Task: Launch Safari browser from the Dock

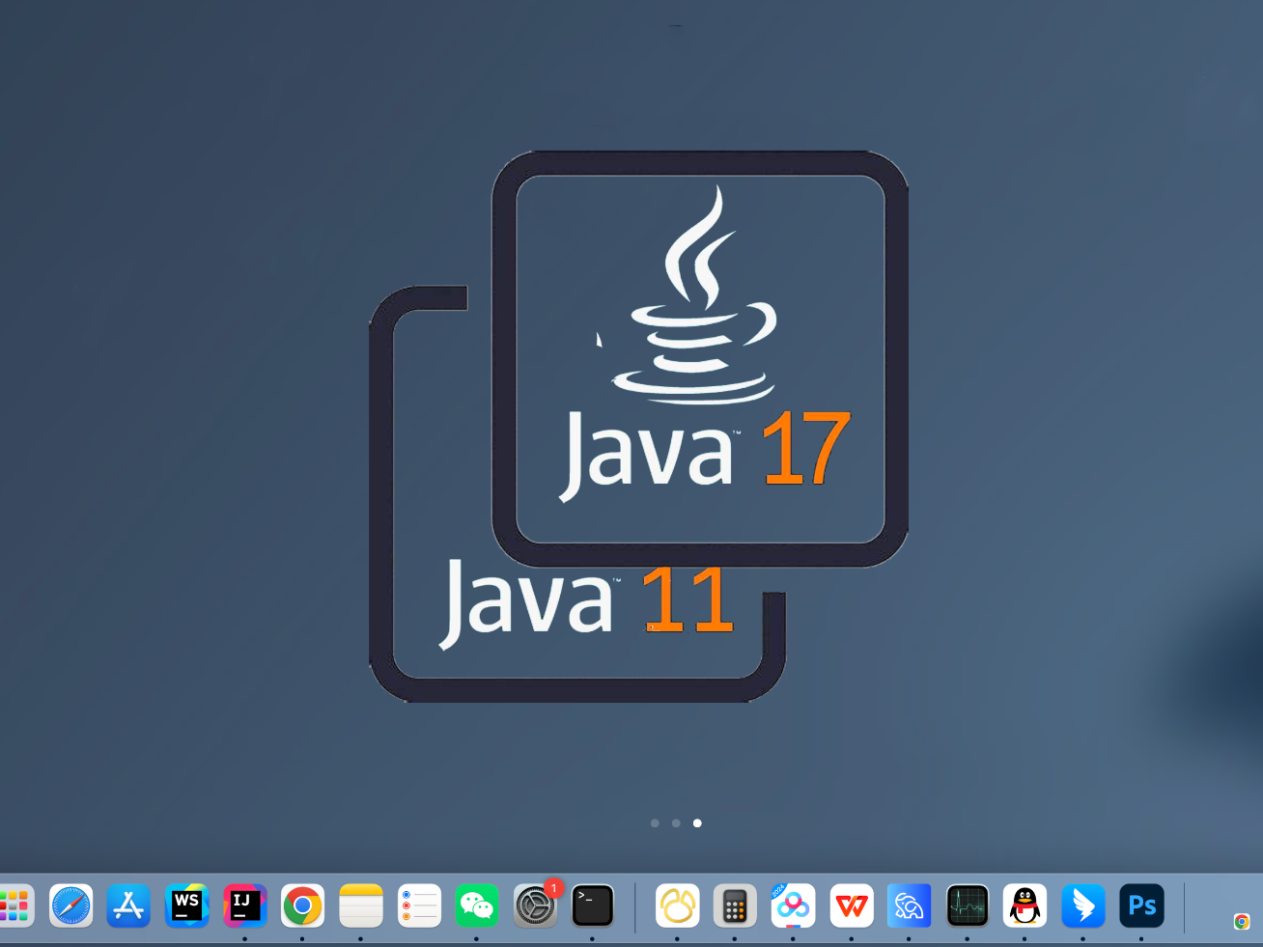Action: pyautogui.click(x=71, y=905)
